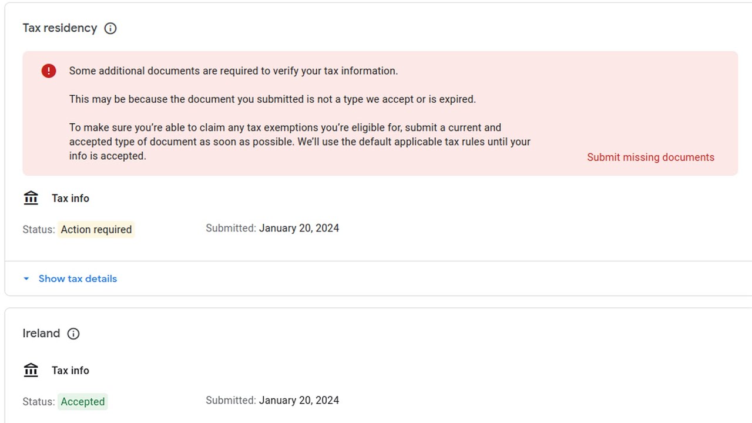Select the Ireland heading

point(41,334)
